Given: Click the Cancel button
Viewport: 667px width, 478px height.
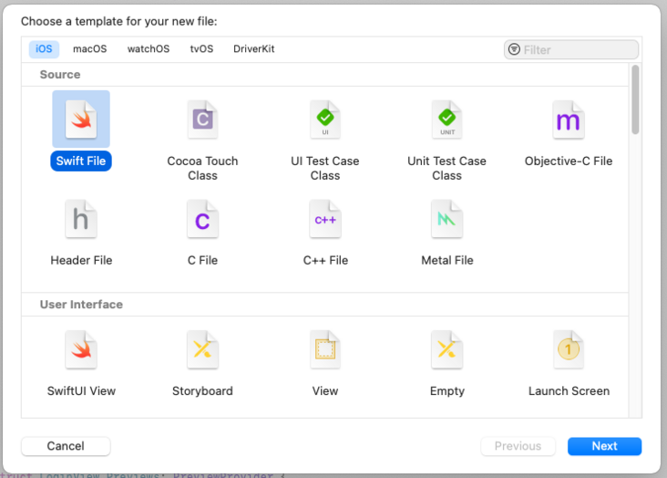Looking at the screenshot, I should 66,446.
